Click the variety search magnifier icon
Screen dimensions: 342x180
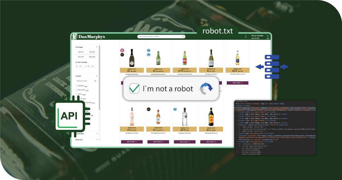tap(95, 81)
